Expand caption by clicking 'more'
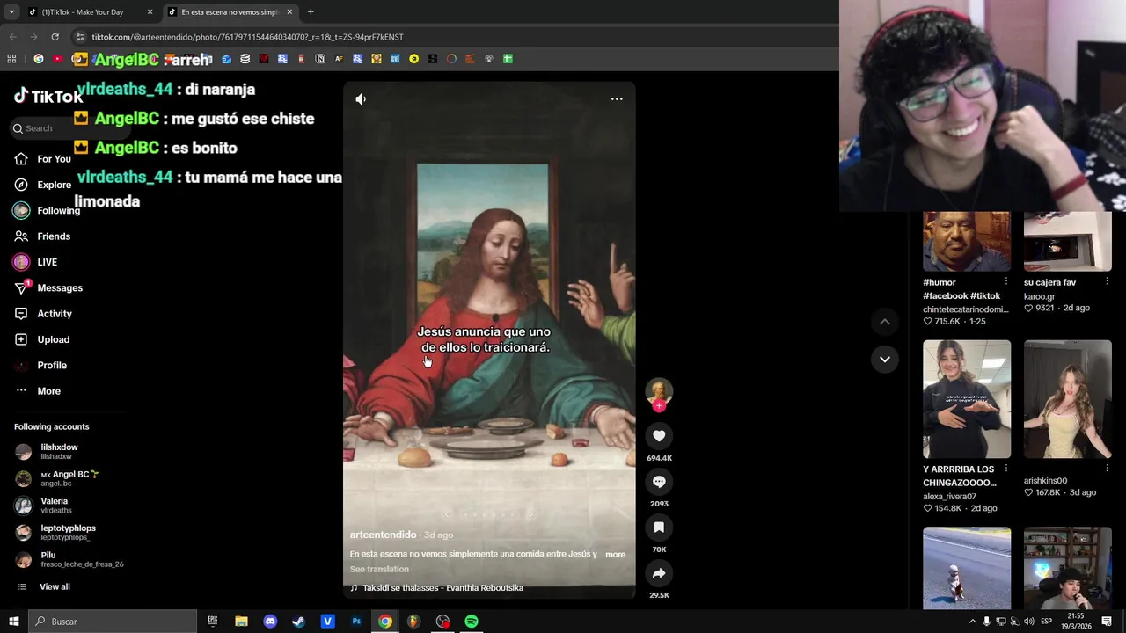 click(615, 555)
